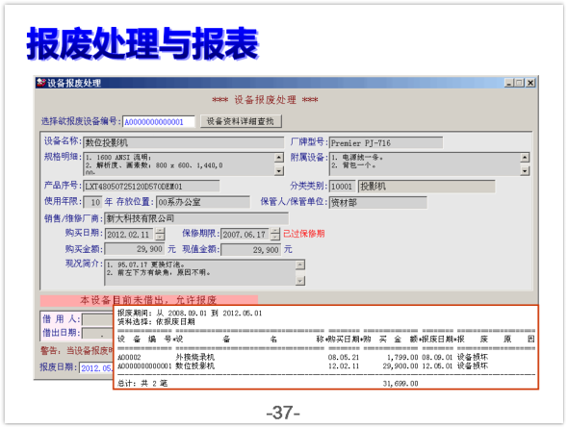This screenshot has width=568, height=428.
Task: Click the 报废日期 input field
Action: tap(96, 368)
